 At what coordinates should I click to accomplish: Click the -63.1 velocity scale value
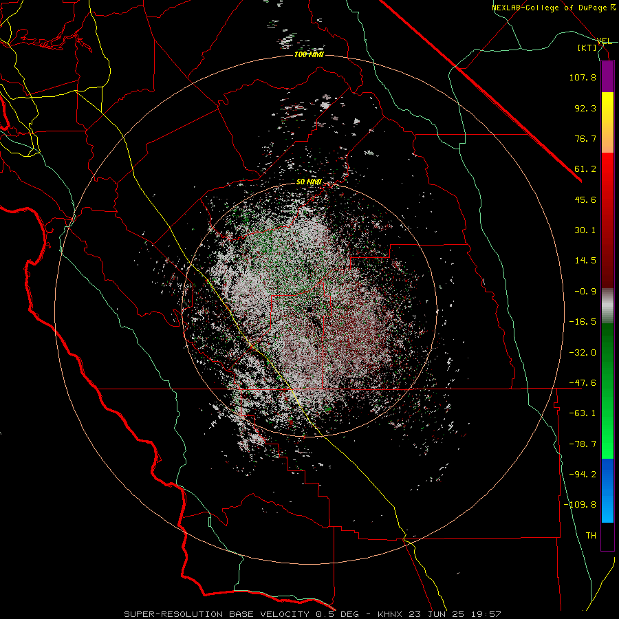(583, 413)
